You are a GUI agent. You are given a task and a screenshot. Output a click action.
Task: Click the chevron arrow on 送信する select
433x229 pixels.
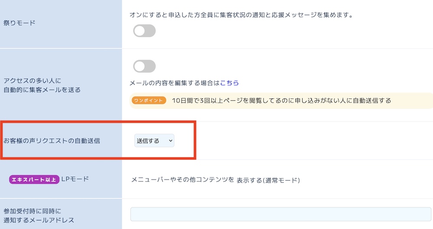(x=171, y=140)
